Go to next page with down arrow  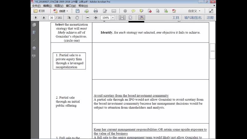[x=44, y=18]
